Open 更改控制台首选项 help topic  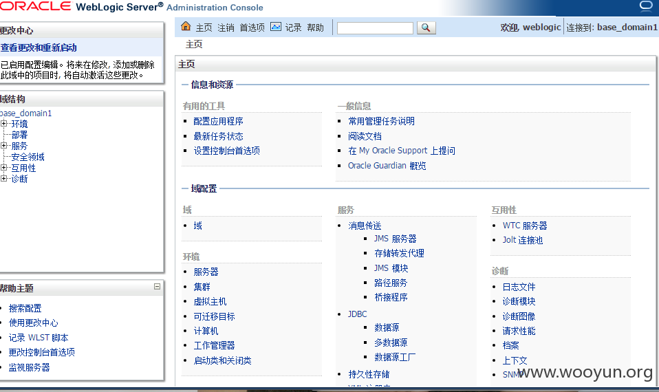coord(41,352)
